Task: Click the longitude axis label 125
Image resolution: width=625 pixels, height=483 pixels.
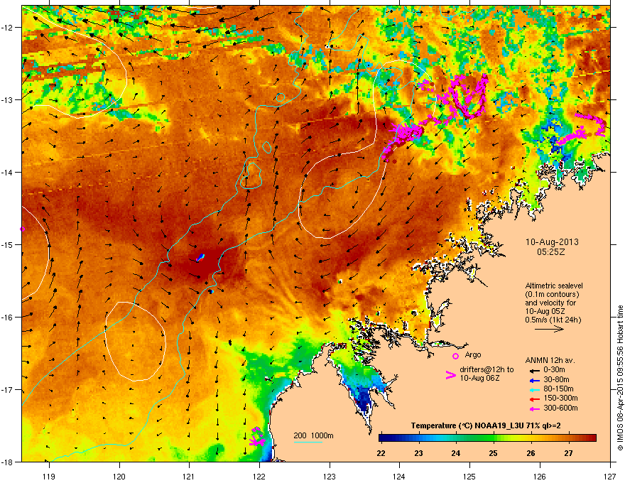Action: (x=469, y=476)
